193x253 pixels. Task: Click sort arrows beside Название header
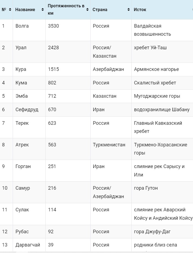click(42, 10)
